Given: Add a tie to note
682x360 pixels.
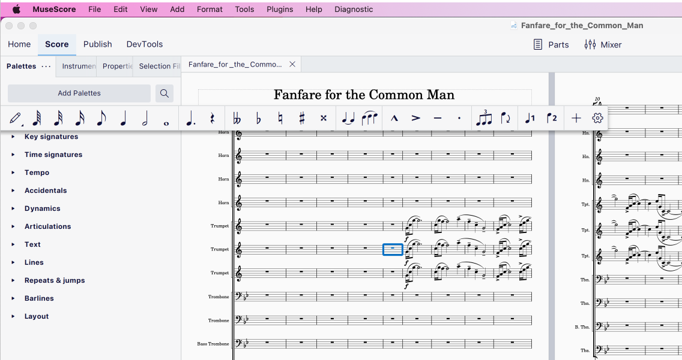Looking at the screenshot, I should tap(348, 118).
